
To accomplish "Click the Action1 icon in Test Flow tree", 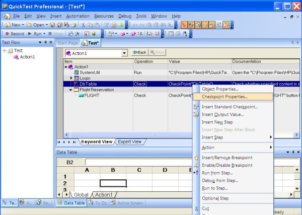I will click(x=16, y=57).
